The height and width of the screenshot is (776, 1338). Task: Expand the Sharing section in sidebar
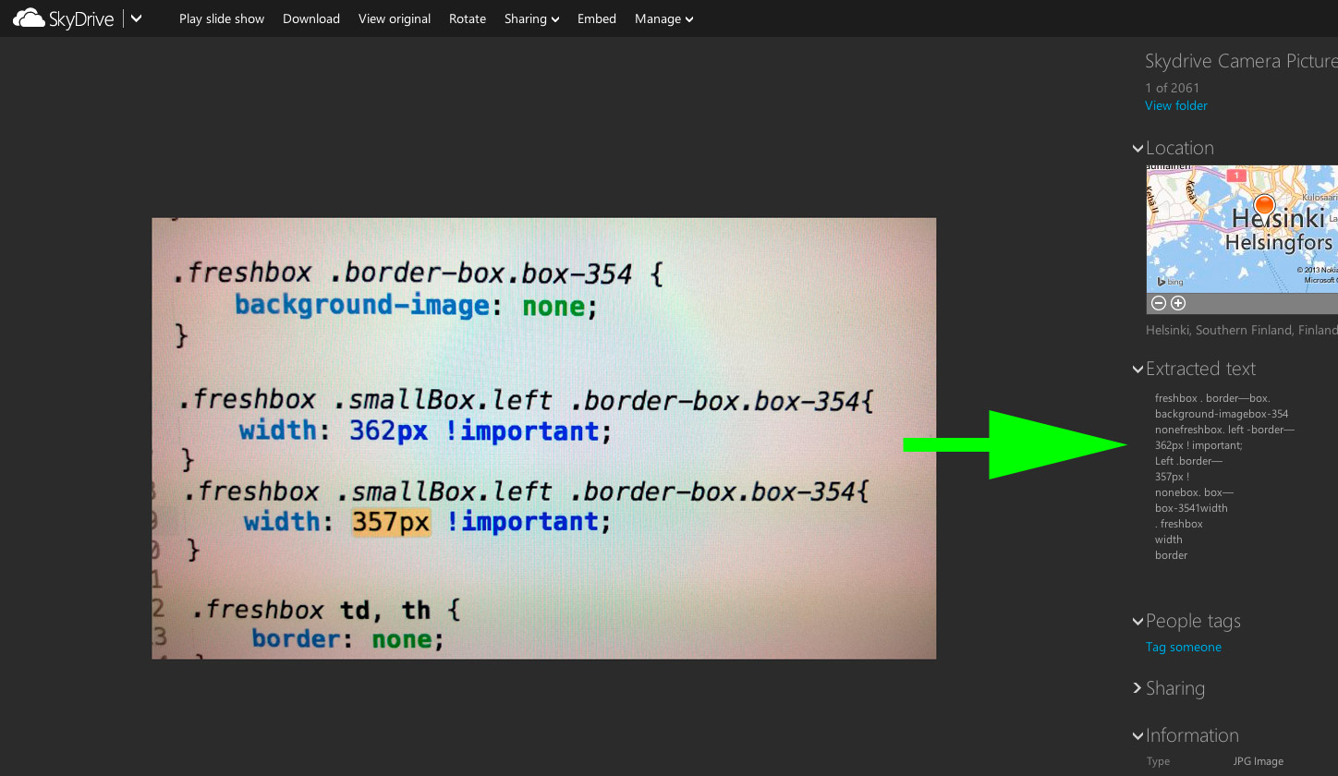click(x=1137, y=688)
